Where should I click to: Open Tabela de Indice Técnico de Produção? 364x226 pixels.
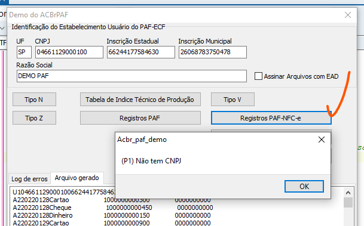pyautogui.click(x=140, y=100)
